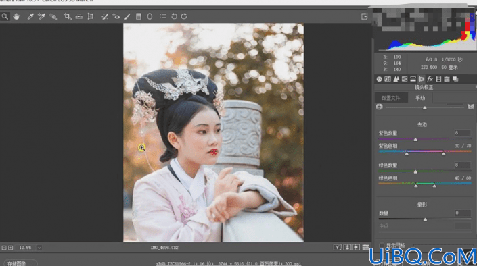Toggle full screen mode icon
The width and height of the screenshot is (477, 266).
click(365, 16)
